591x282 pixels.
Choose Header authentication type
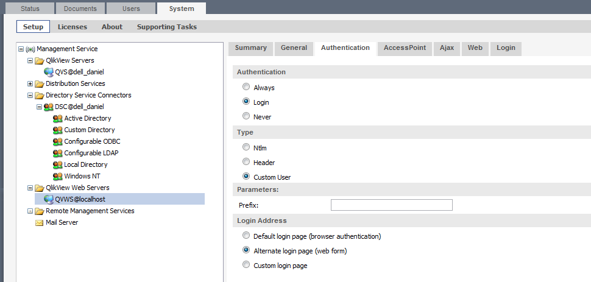pyautogui.click(x=246, y=162)
